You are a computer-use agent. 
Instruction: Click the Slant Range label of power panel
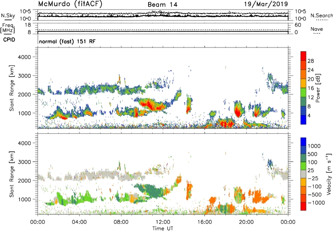click(x=12, y=88)
